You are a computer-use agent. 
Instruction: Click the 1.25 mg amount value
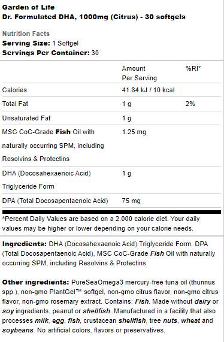click(x=134, y=132)
